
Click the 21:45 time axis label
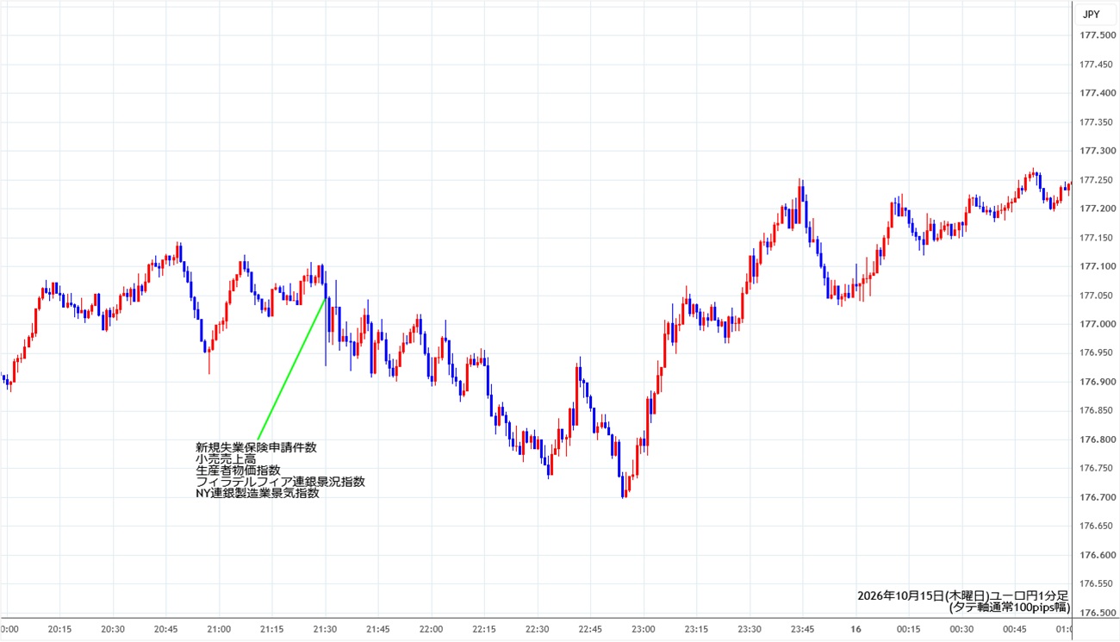click(378, 630)
